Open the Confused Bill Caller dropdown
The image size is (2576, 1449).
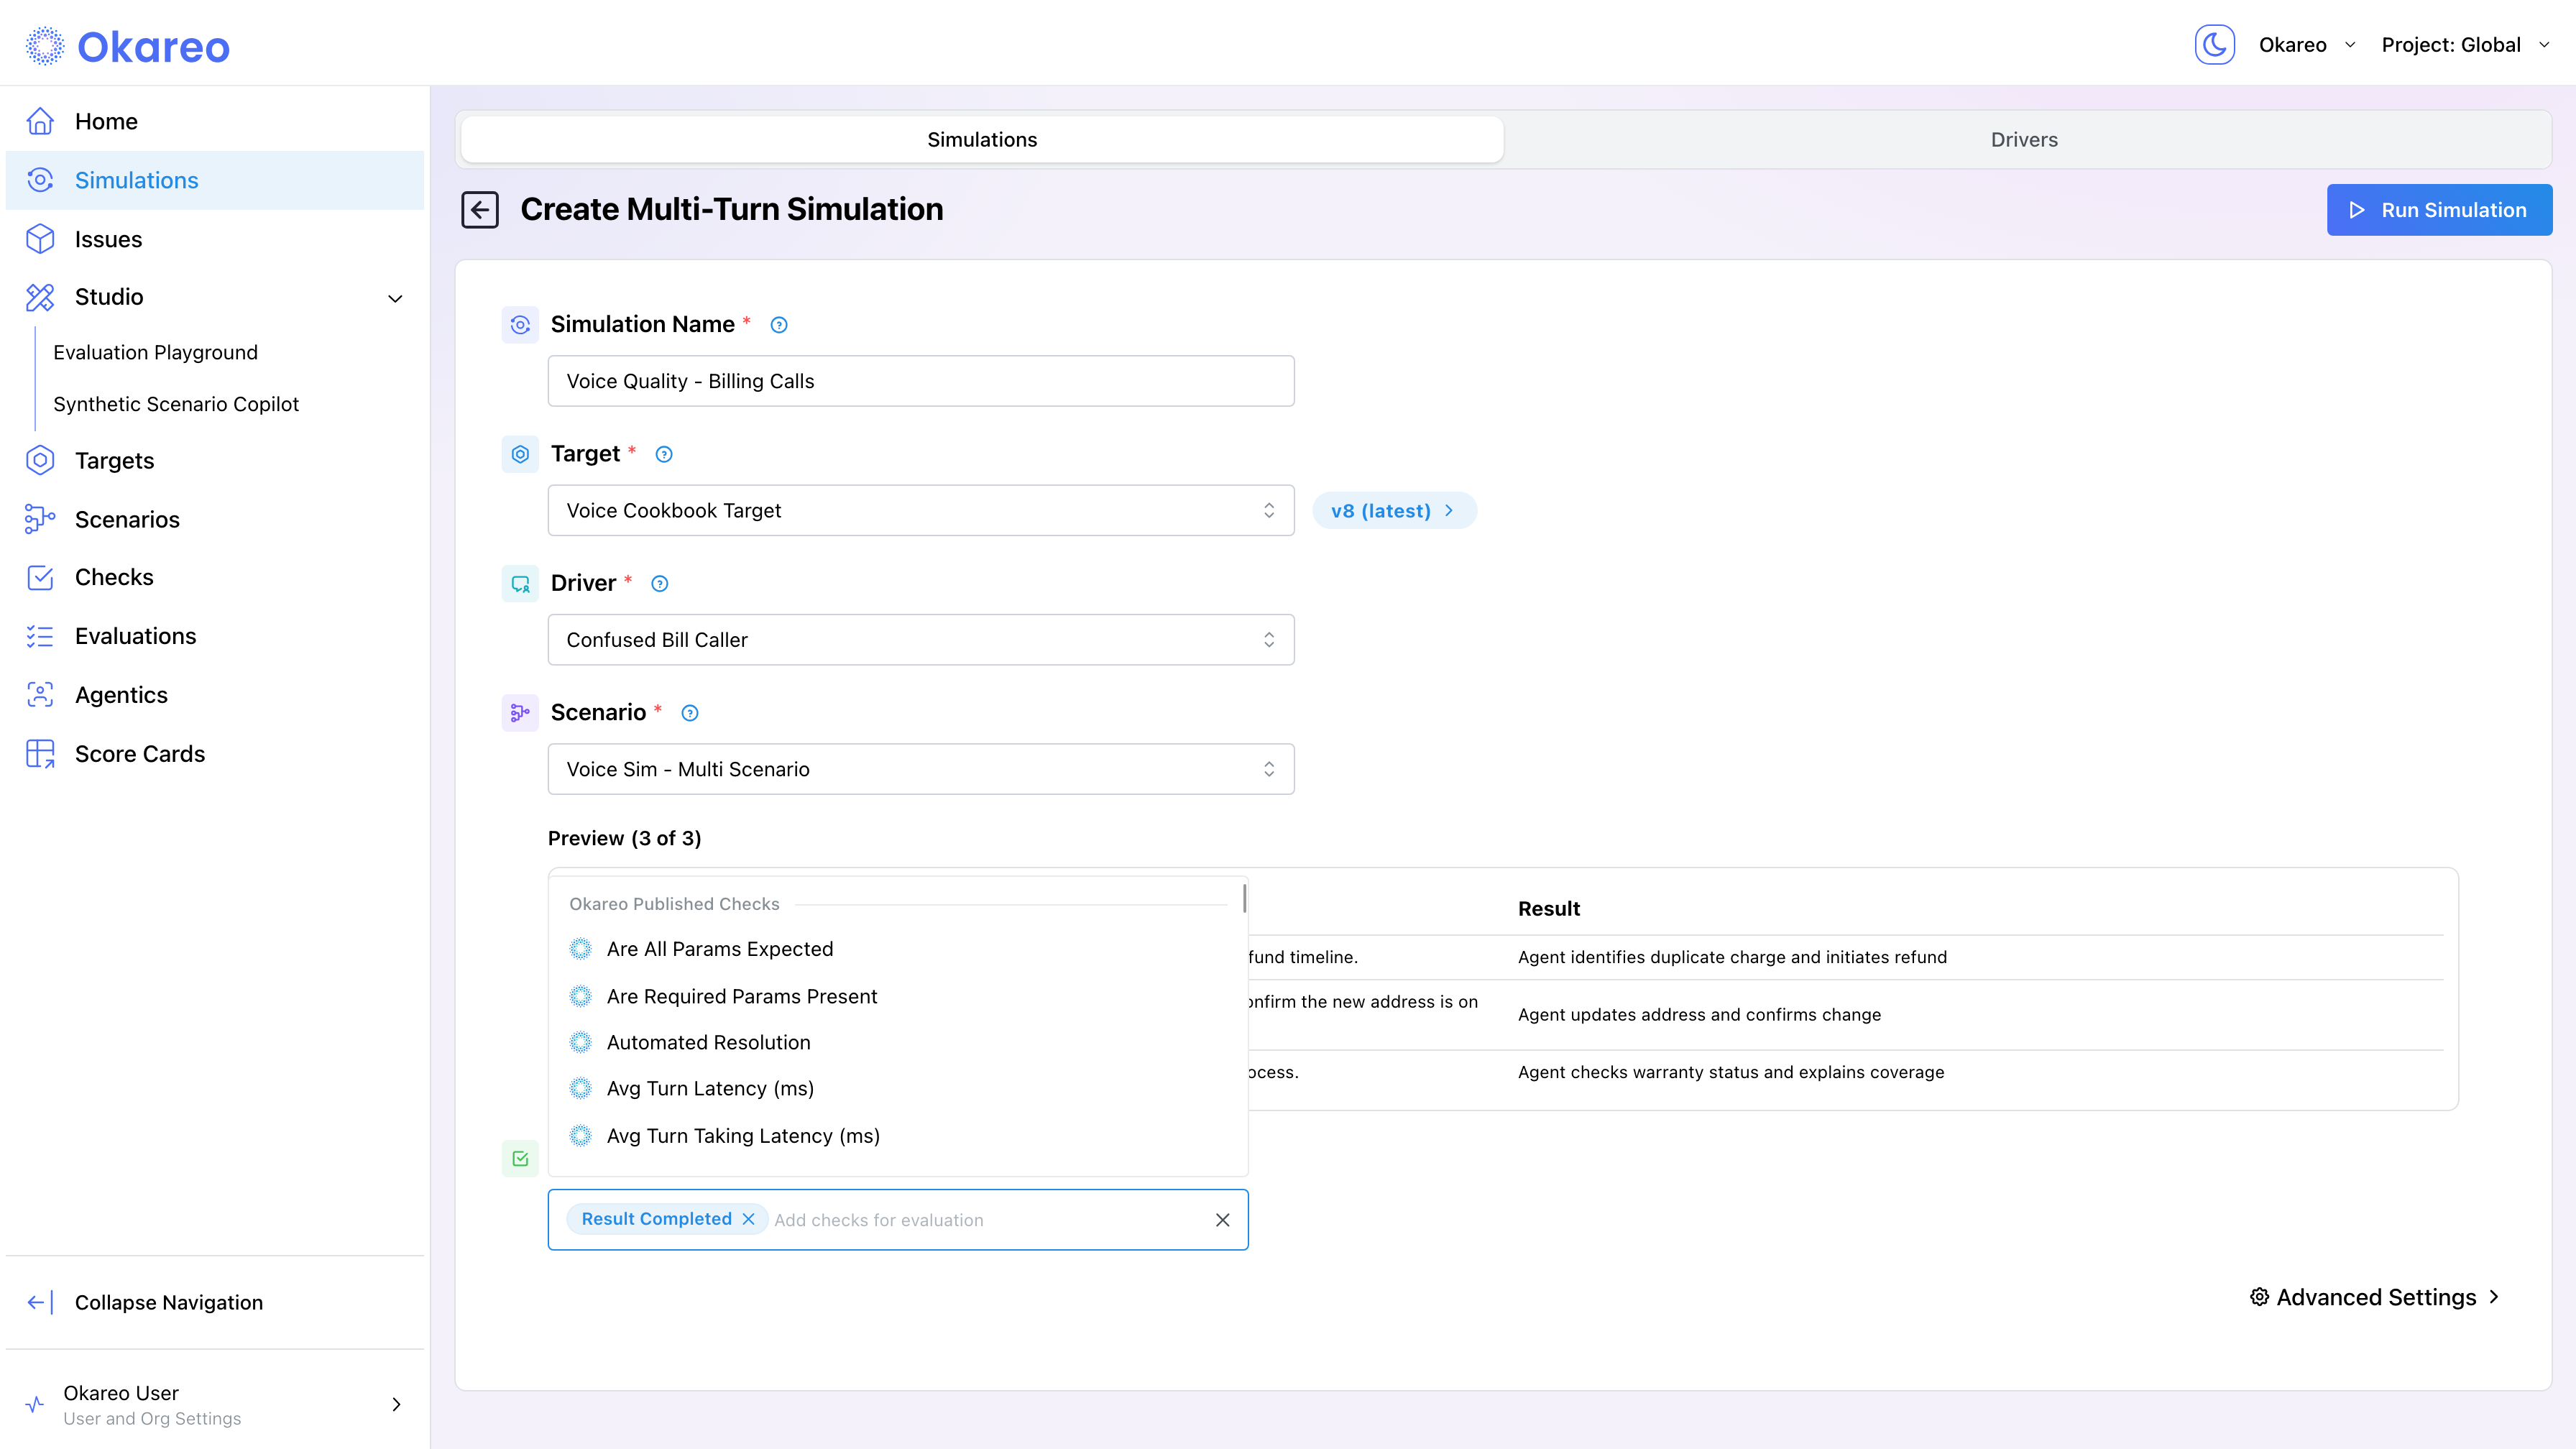pos(921,639)
